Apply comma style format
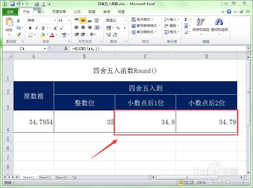The width and height of the screenshot is (253, 188). [x=124, y=28]
